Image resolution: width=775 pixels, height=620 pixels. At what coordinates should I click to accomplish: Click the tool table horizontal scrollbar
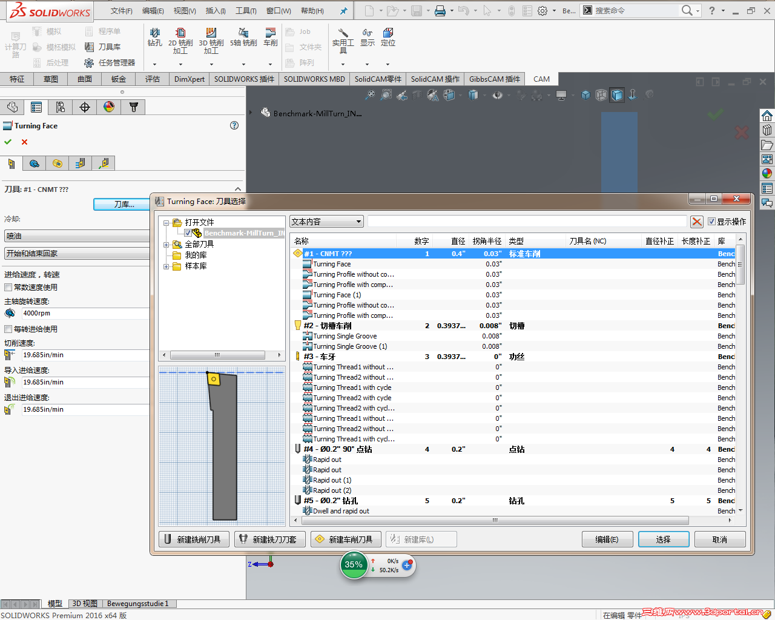(495, 520)
